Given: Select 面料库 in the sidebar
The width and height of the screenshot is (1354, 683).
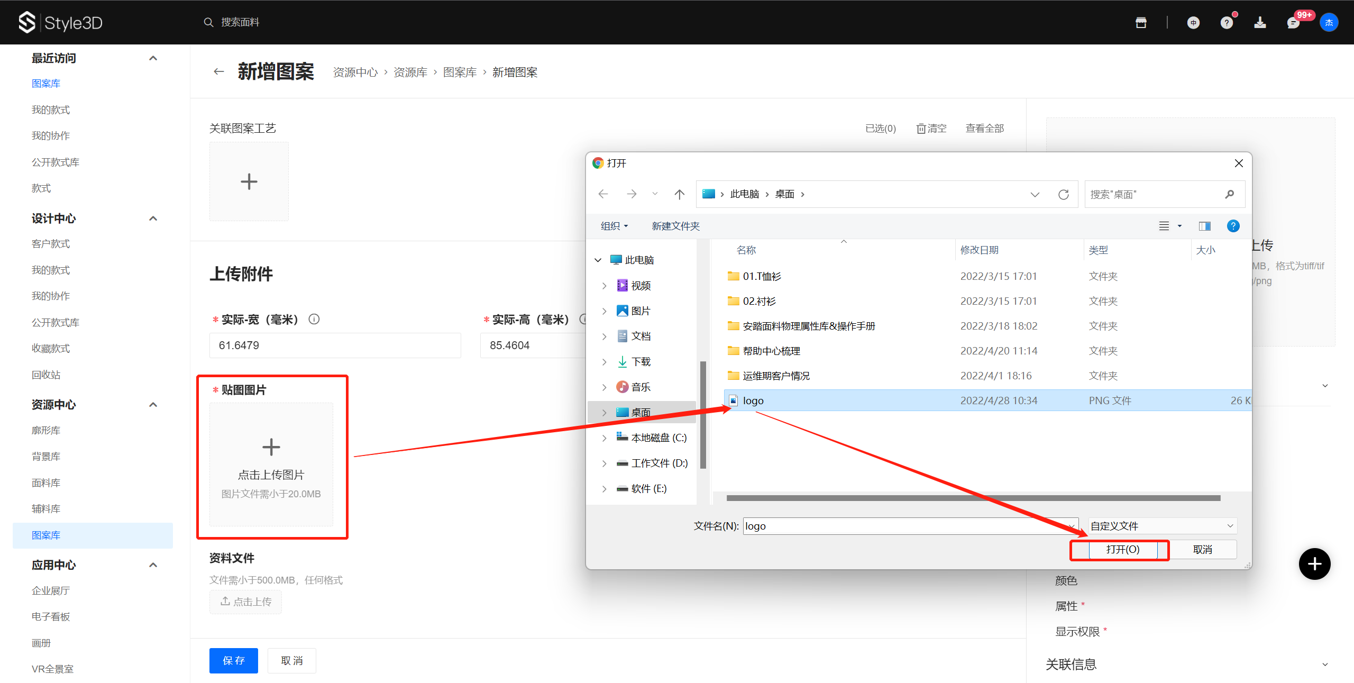Looking at the screenshot, I should (x=46, y=482).
